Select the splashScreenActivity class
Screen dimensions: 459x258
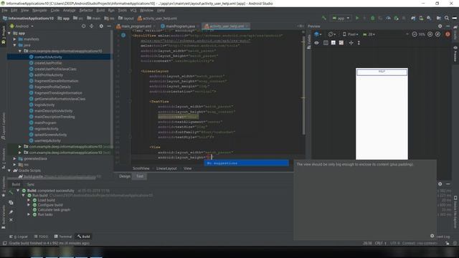[x=50, y=135]
